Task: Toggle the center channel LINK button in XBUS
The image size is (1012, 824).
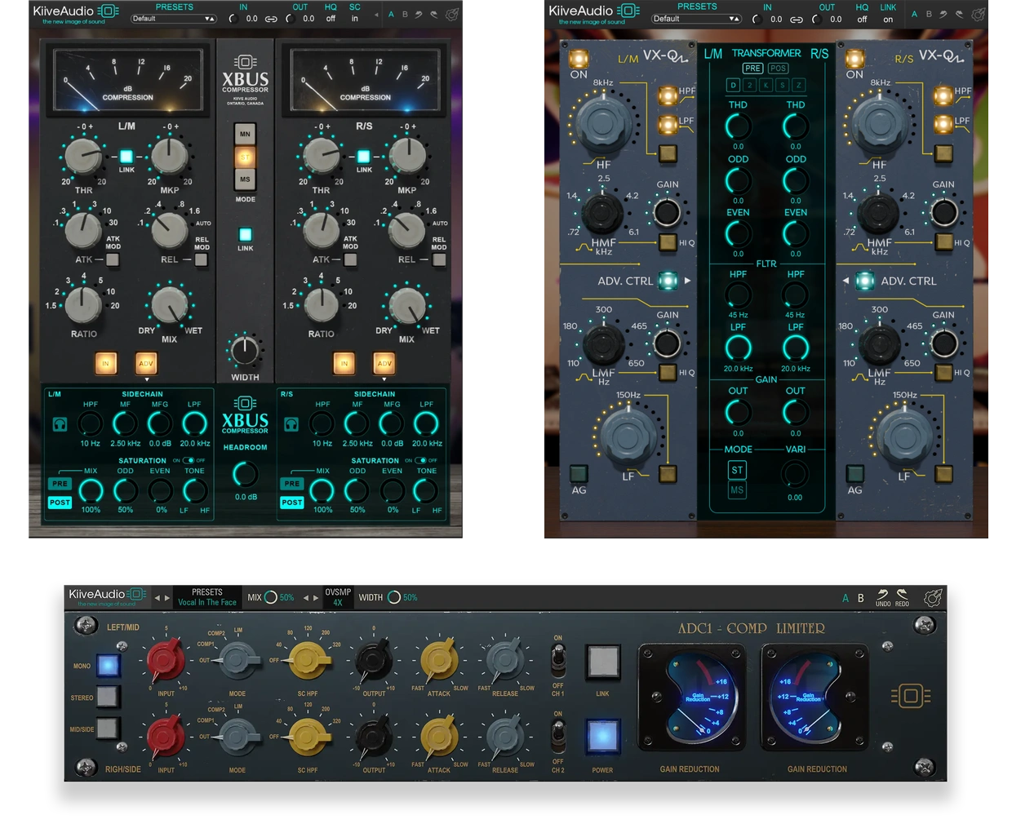Action: click(245, 235)
